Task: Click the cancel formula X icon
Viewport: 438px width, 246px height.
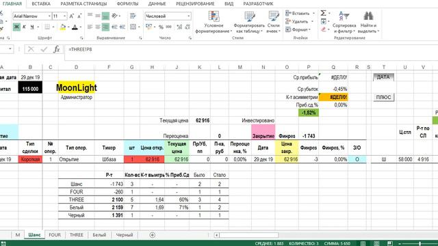Action: coord(31,49)
